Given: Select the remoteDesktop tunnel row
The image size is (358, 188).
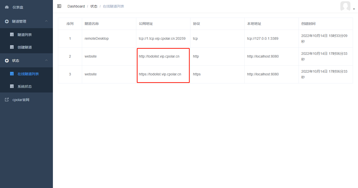Looking at the screenshot, I should [x=96, y=38].
